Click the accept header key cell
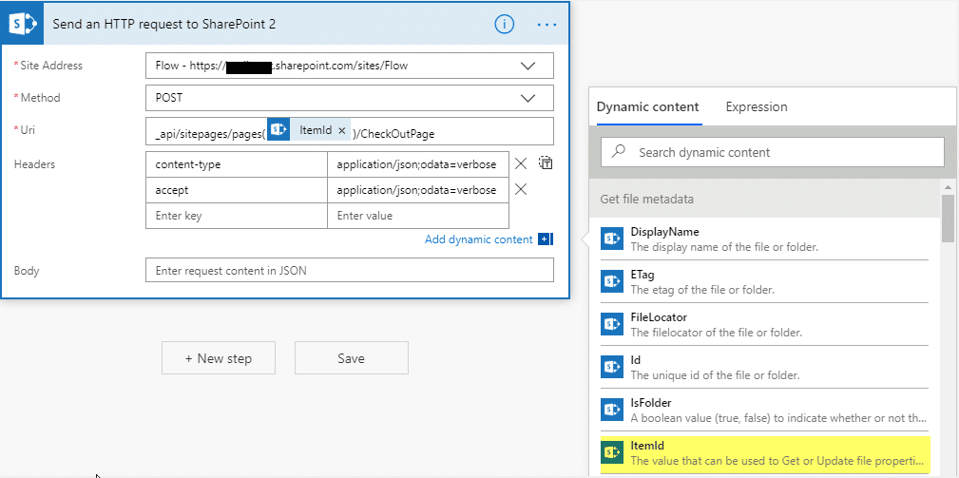959x478 pixels. 236,190
